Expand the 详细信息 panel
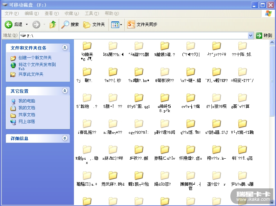The height and width of the screenshot is (206, 276). tap(65, 138)
